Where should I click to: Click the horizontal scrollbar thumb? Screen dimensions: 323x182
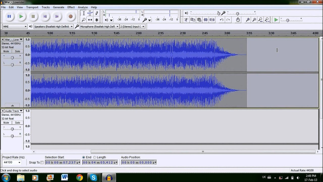point(203,152)
